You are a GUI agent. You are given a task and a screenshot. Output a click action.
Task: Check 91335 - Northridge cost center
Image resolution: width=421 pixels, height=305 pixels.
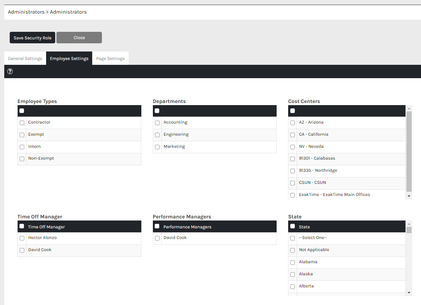click(x=292, y=171)
